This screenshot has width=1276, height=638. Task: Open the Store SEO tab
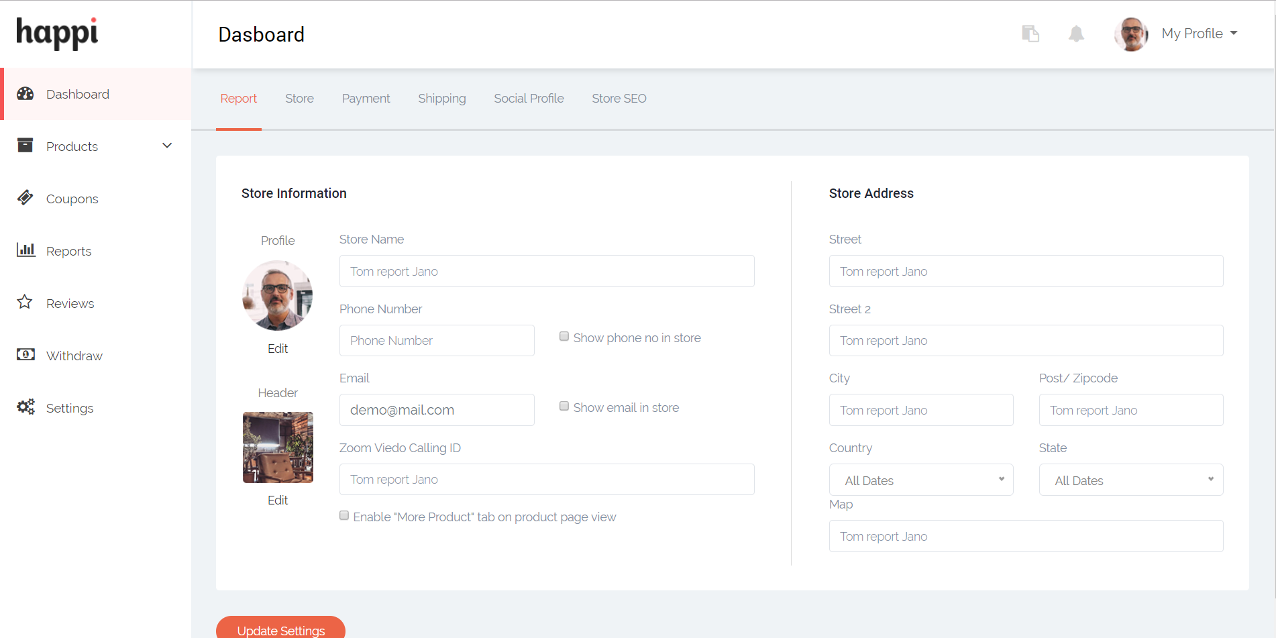tap(619, 99)
